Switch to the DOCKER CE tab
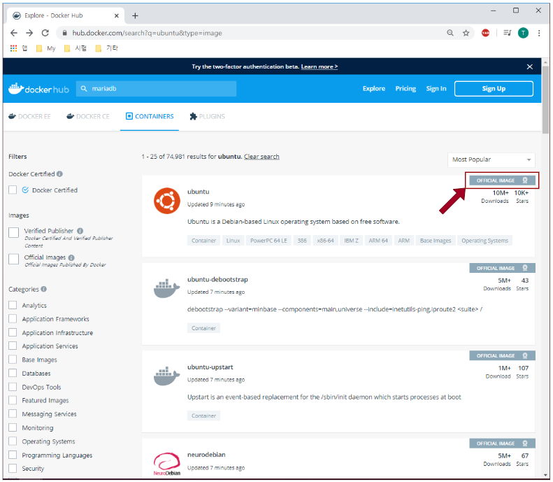 [88, 116]
